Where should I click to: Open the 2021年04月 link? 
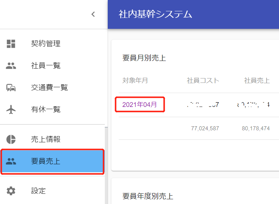139,105
